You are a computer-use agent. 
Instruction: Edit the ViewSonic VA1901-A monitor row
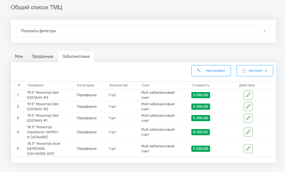click(x=248, y=132)
